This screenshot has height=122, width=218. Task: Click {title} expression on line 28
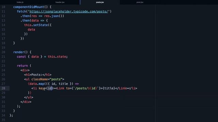pyautogui.click(x=109, y=88)
